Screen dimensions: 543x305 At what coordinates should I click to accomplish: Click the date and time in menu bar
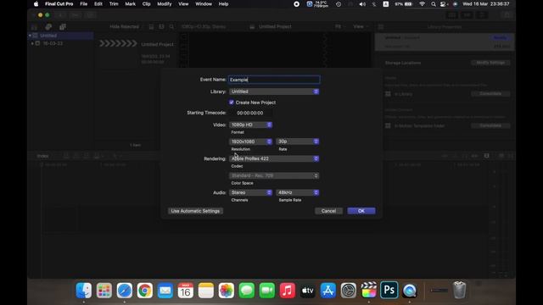pyautogui.click(x=486, y=4)
